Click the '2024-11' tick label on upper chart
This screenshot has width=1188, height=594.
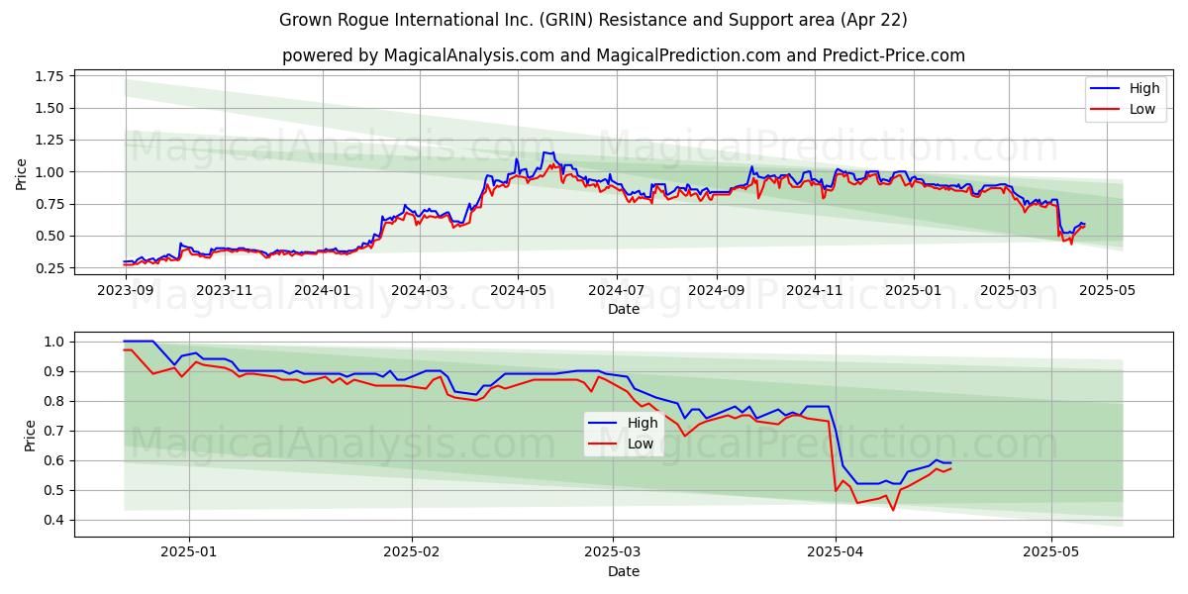click(816, 291)
